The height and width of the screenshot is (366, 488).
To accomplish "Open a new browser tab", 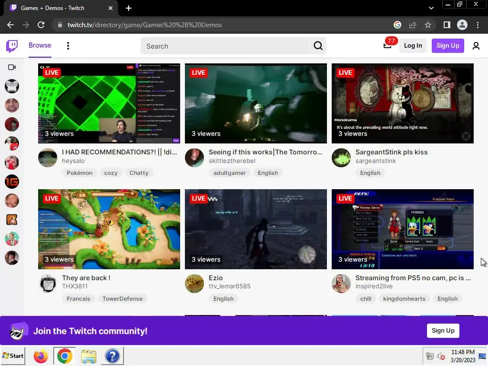I will (x=129, y=8).
